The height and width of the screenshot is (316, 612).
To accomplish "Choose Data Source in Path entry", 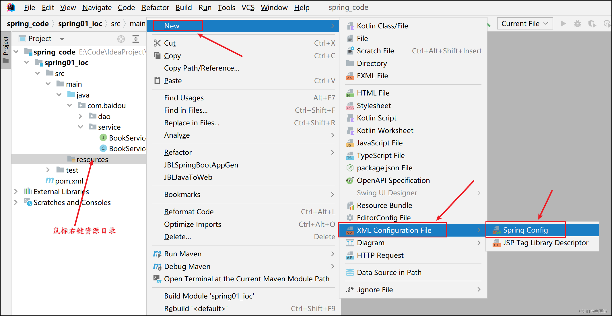I will pos(389,272).
